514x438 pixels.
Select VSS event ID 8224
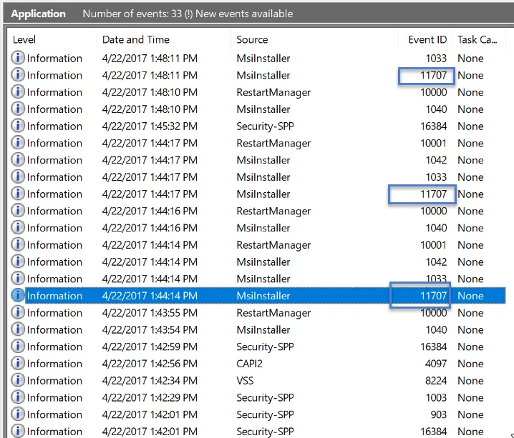coord(257,381)
